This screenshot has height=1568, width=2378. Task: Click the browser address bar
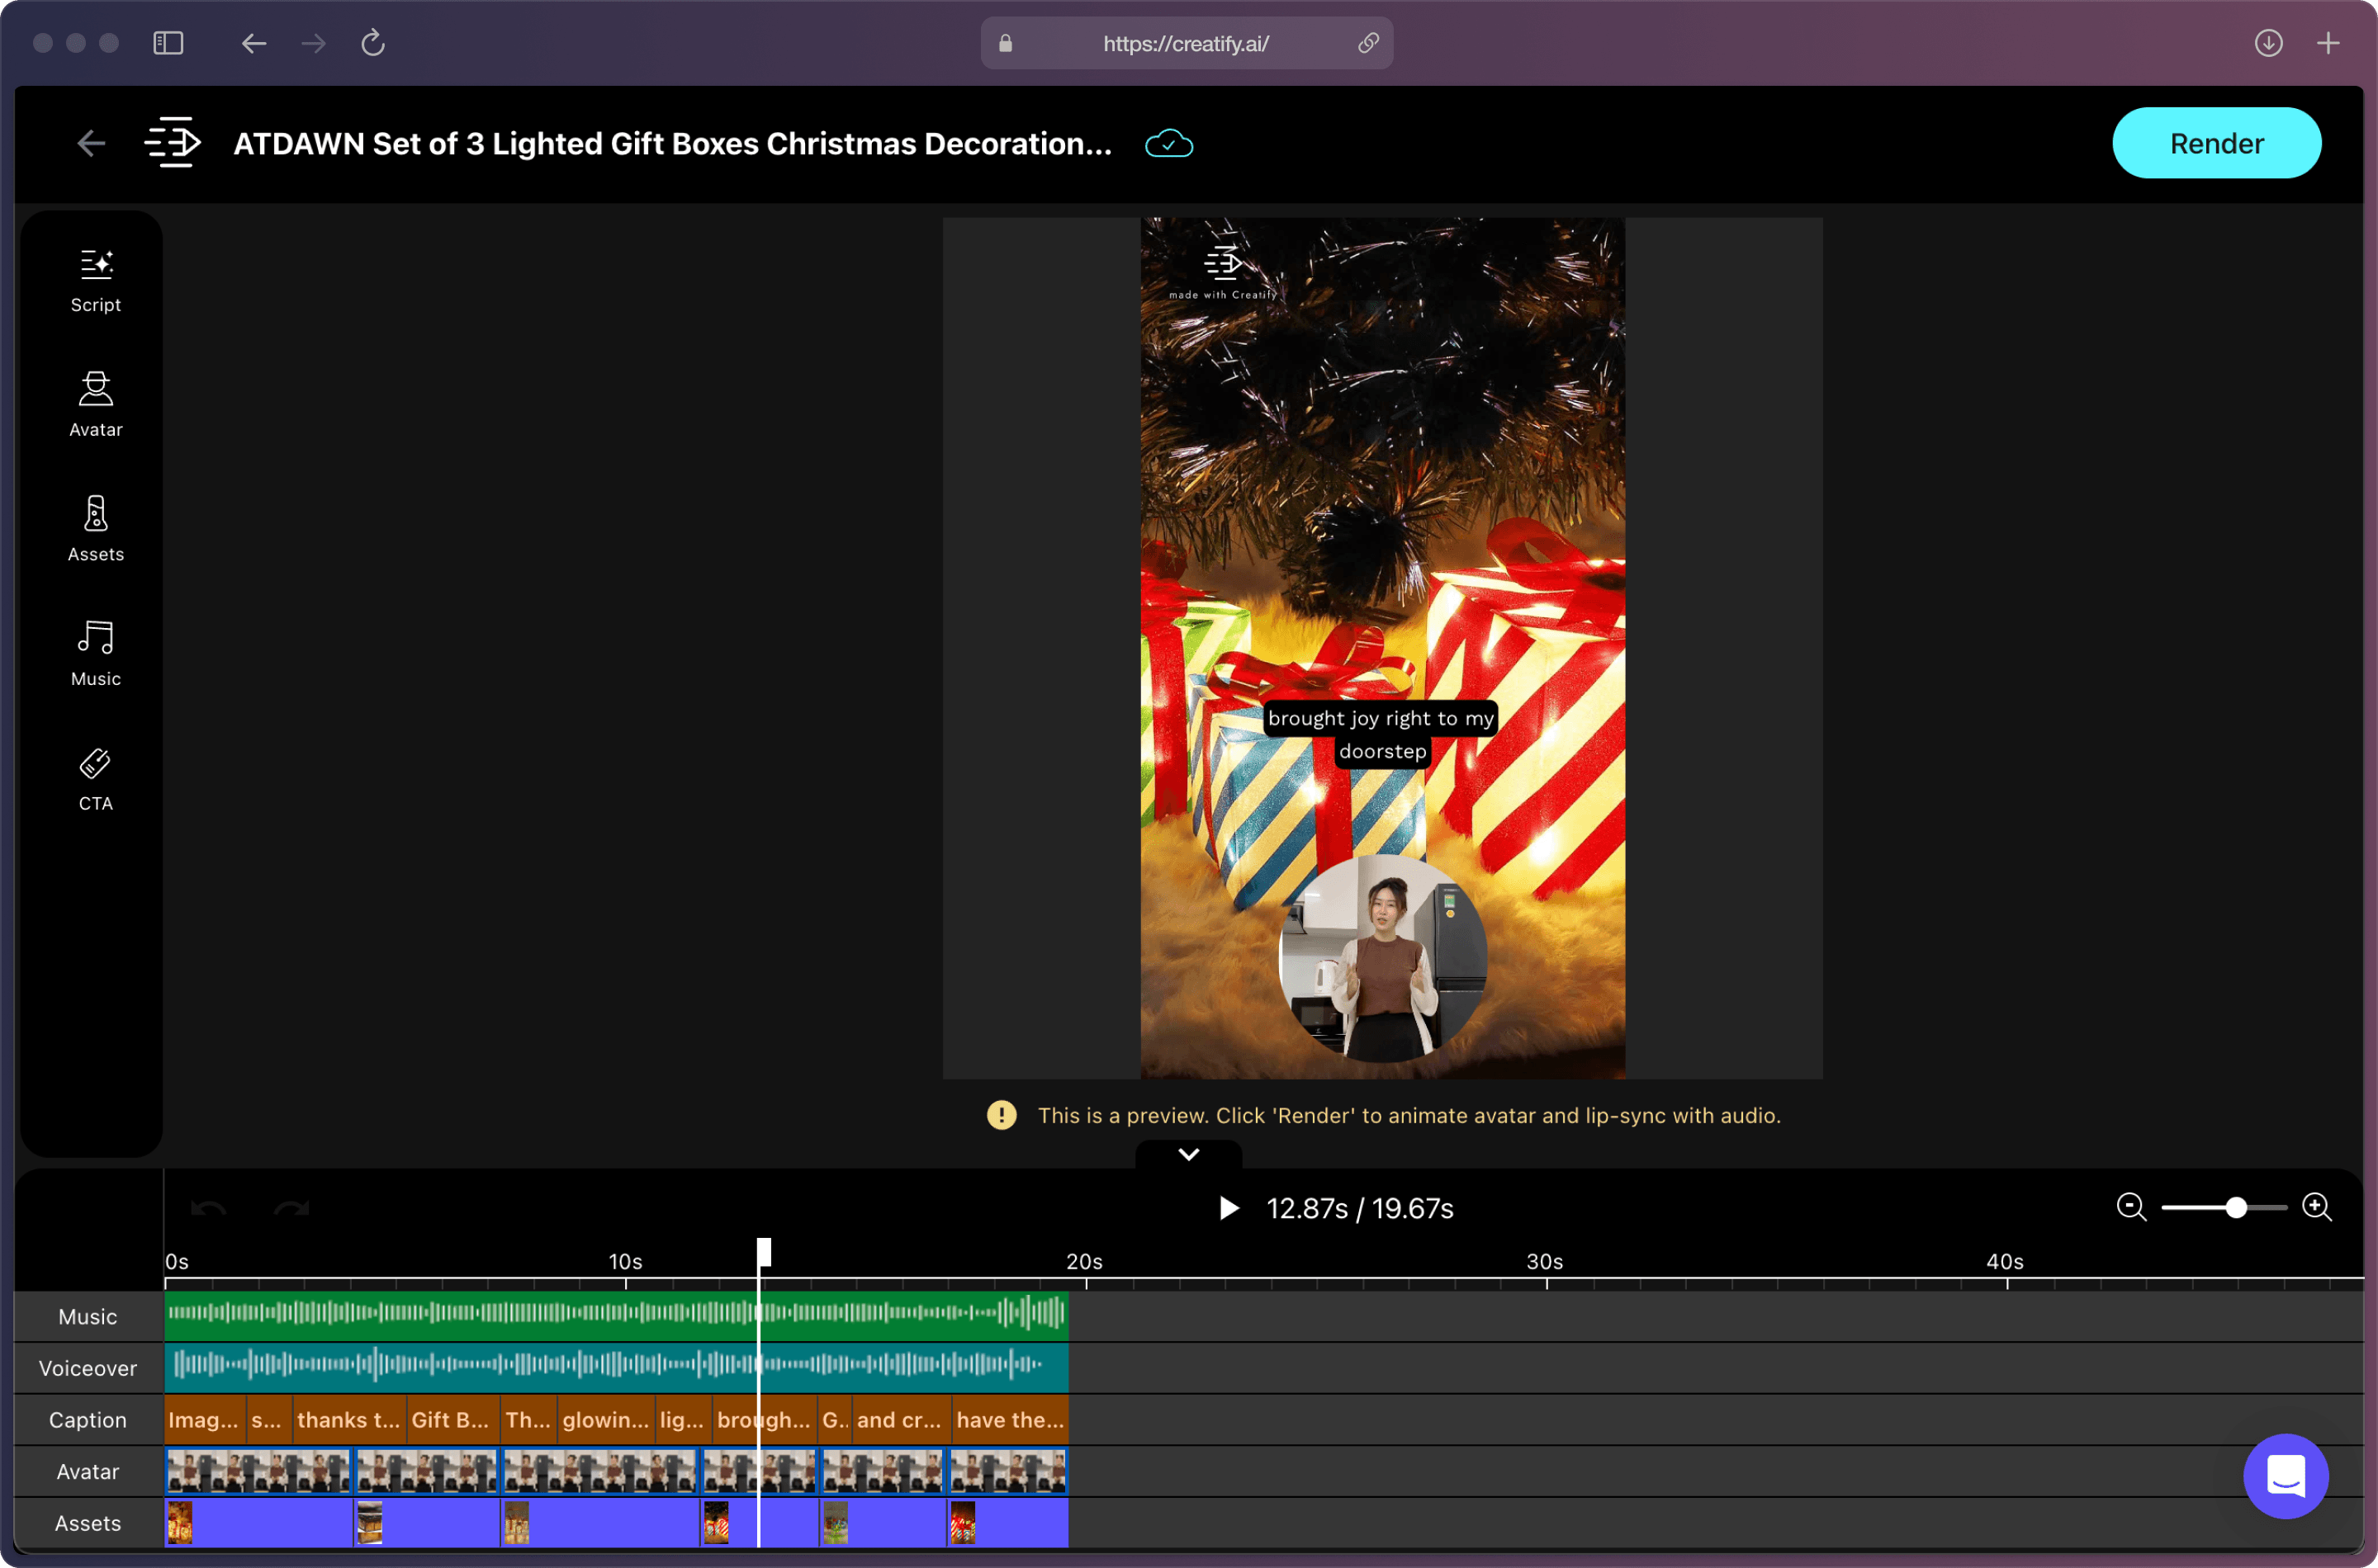coord(1187,43)
